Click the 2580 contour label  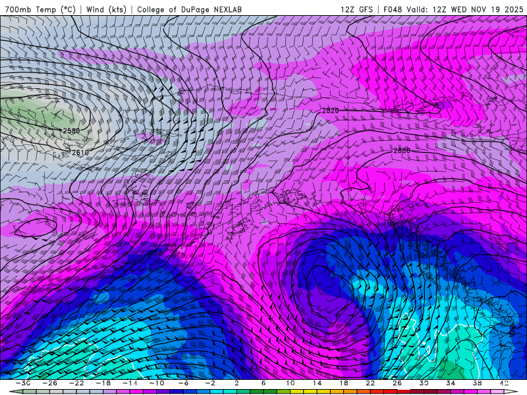[72, 130]
